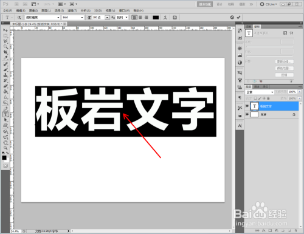Click the text color swatch in options bar
304x234 pixels.
coord(156,18)
